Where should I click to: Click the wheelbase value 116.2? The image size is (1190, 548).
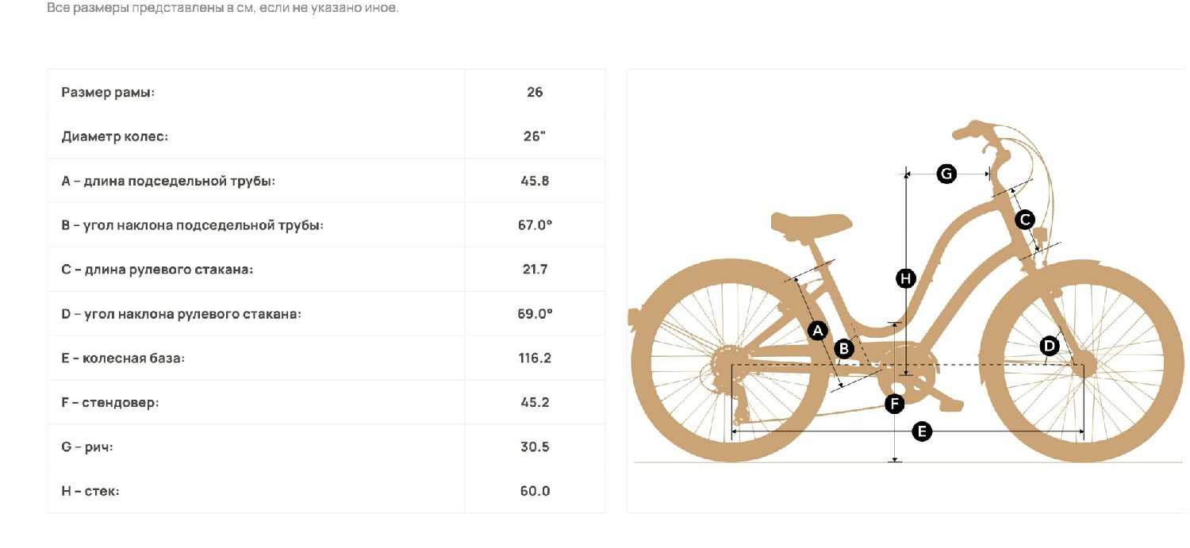pyautogui.click(x=535, y=358)
